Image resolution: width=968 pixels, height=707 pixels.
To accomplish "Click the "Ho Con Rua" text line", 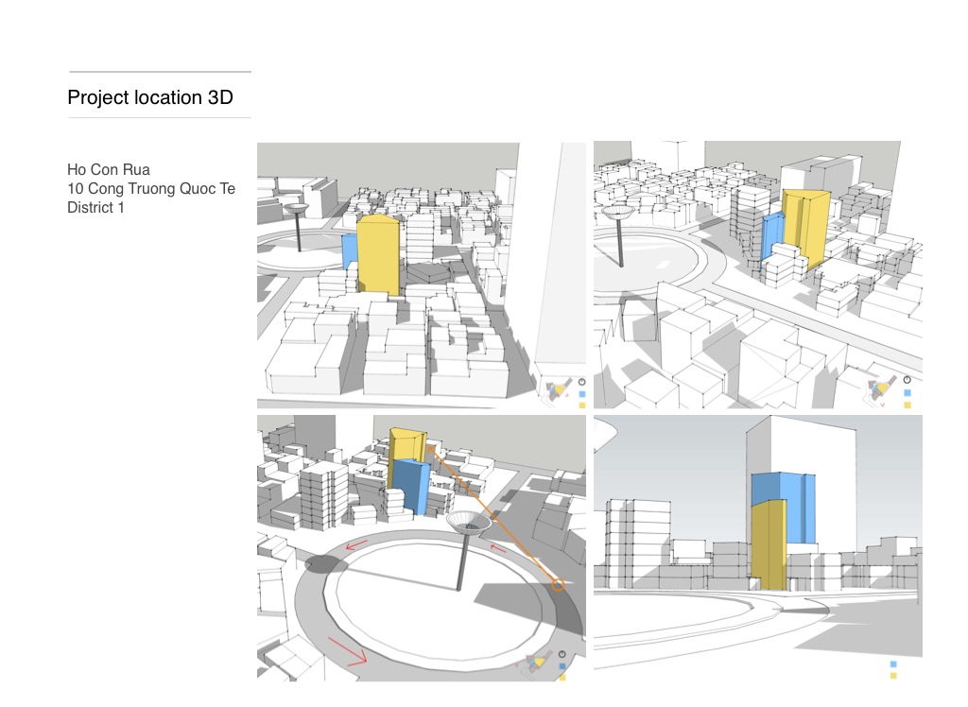I will tap(108, 170).
